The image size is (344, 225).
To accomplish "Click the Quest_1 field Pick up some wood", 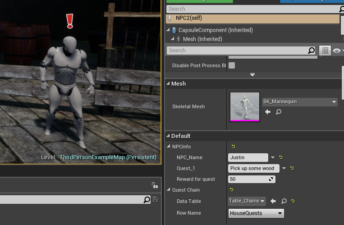I will click(254, 168).
